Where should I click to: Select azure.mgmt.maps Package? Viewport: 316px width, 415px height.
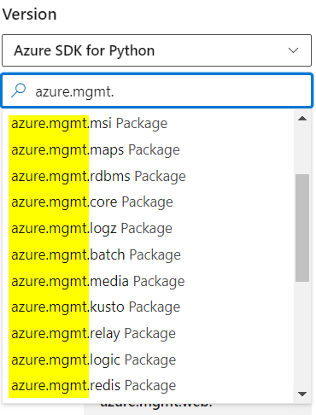(148, 149)
